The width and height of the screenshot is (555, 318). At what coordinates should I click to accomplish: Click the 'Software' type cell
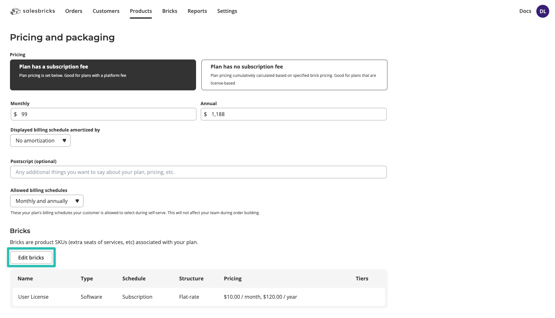tap(91, 297)
